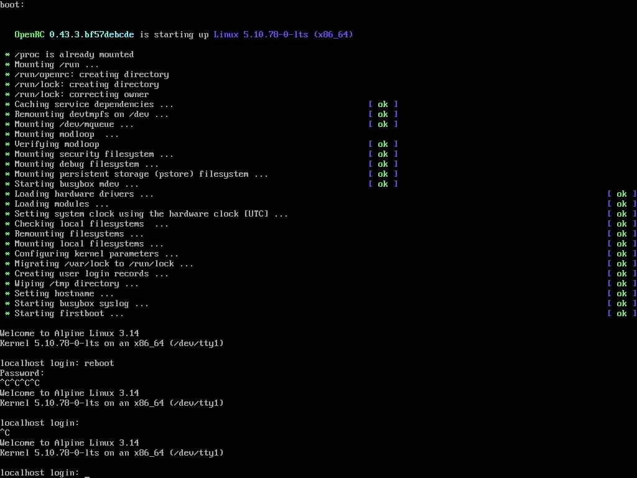The width and height of the screenshot is (637, 478).
Task: Select the OpenRC 0.43.3.bf57debcde version text
Action: [x=74, y=35]
